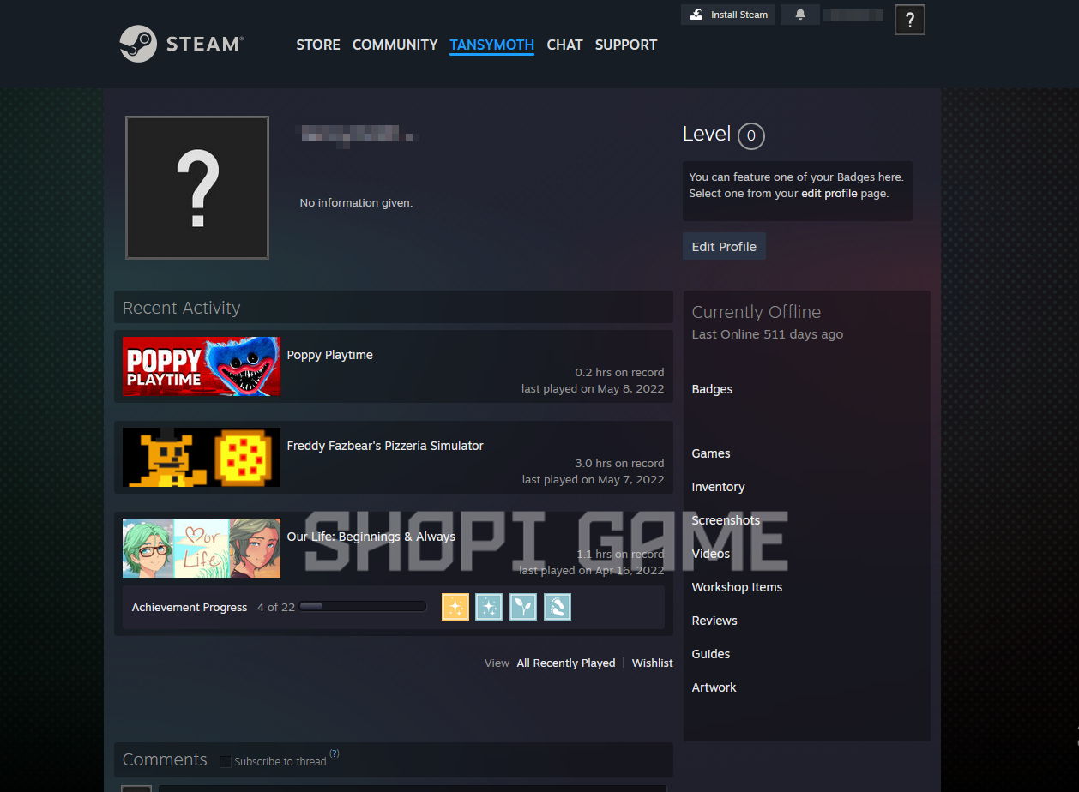The image size is (1079, 792).
Task: Open Inventory in profile sidebar
Action: point(719,487)
